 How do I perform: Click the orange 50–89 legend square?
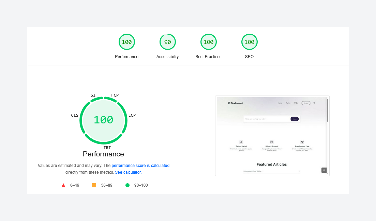94,185
